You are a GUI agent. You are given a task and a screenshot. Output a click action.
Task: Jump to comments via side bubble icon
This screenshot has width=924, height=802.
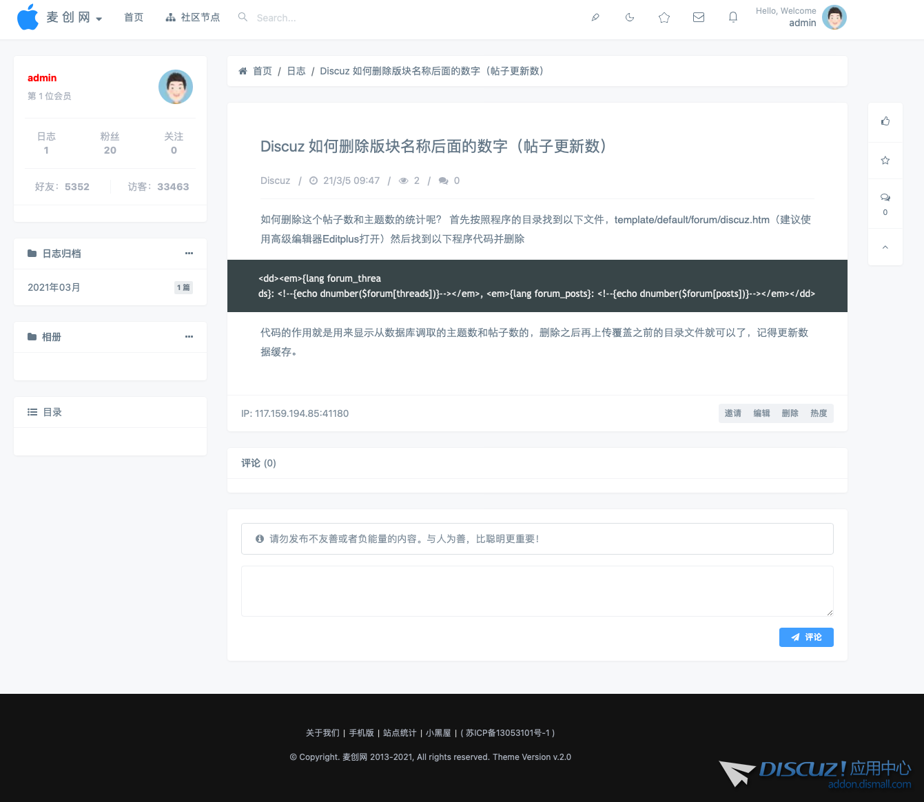tap(885, 198)
